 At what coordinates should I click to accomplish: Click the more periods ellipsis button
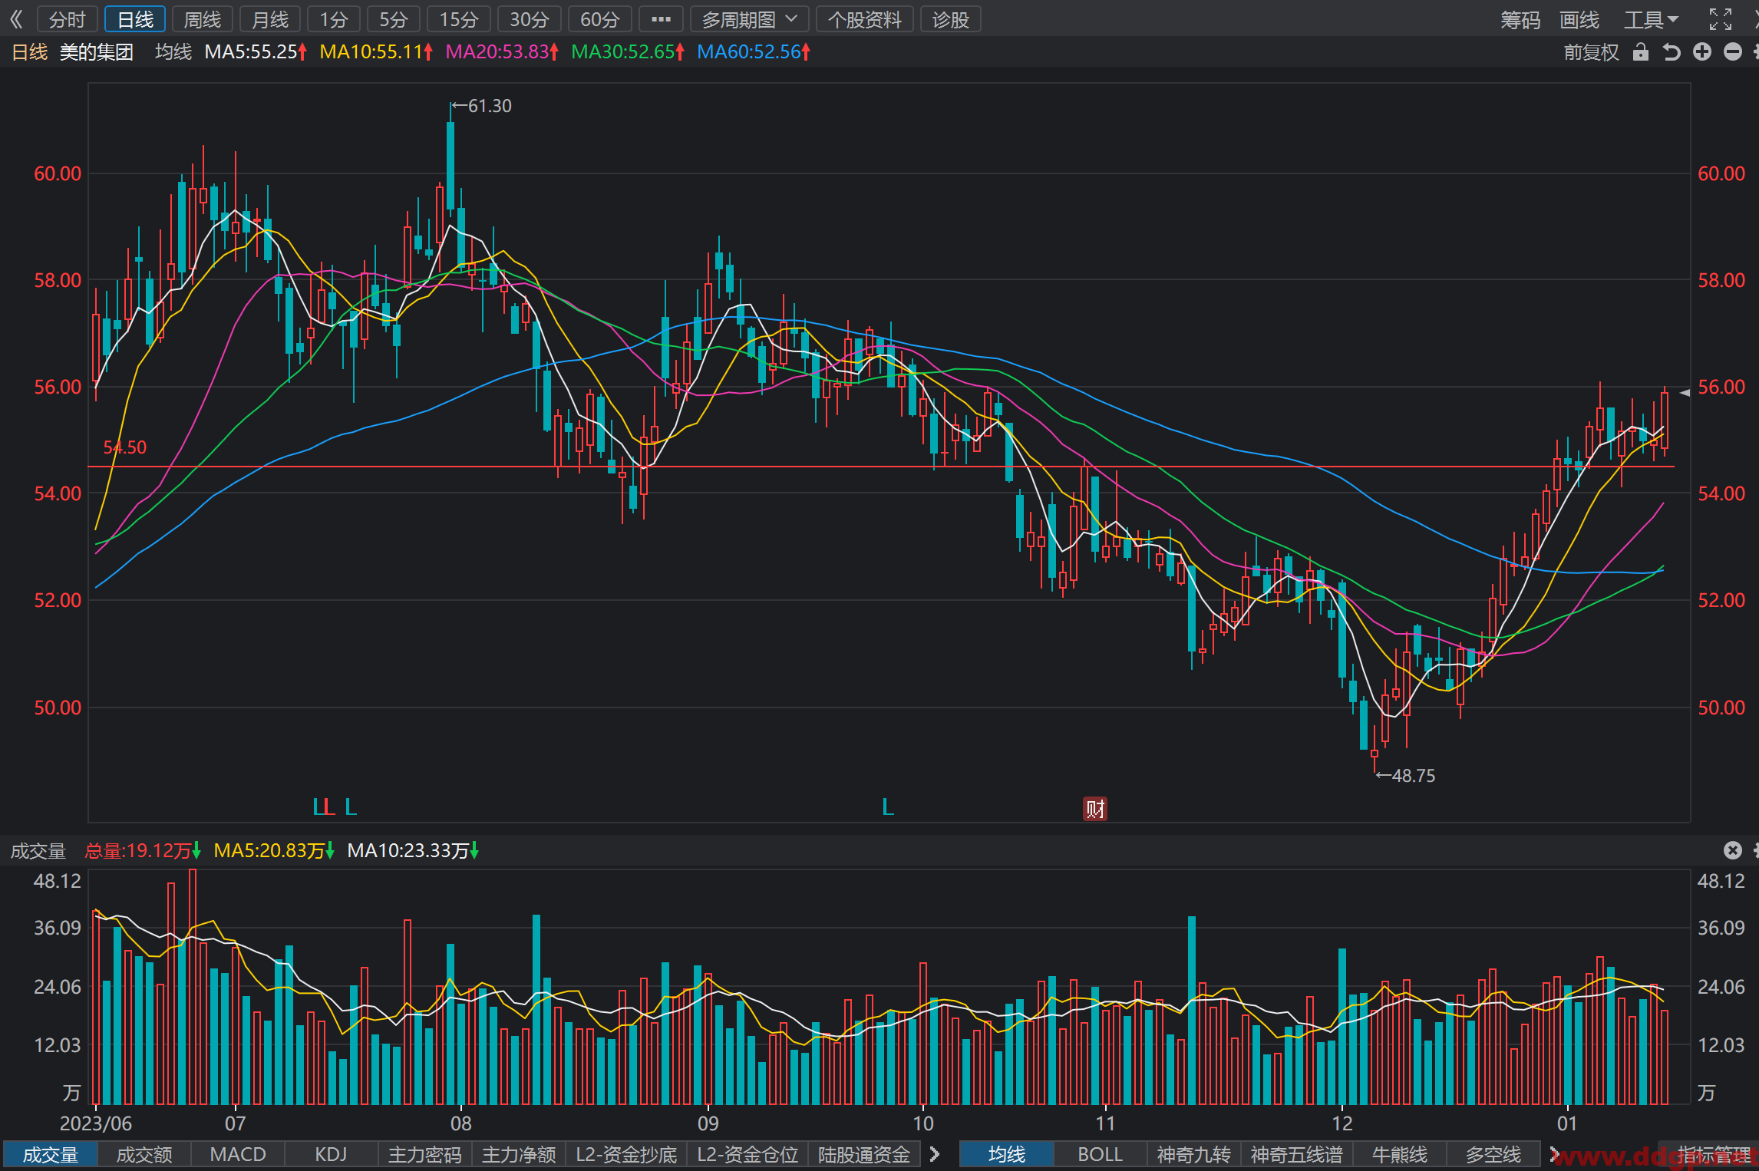661,19
